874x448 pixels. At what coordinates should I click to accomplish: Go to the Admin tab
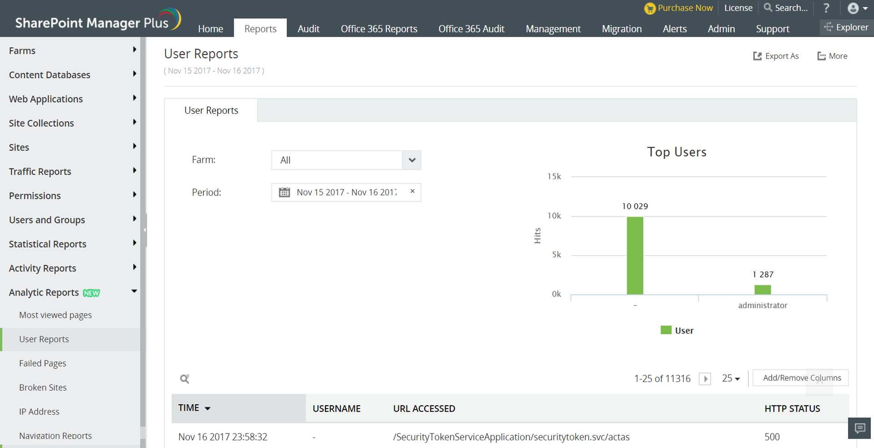coord(722,29)
